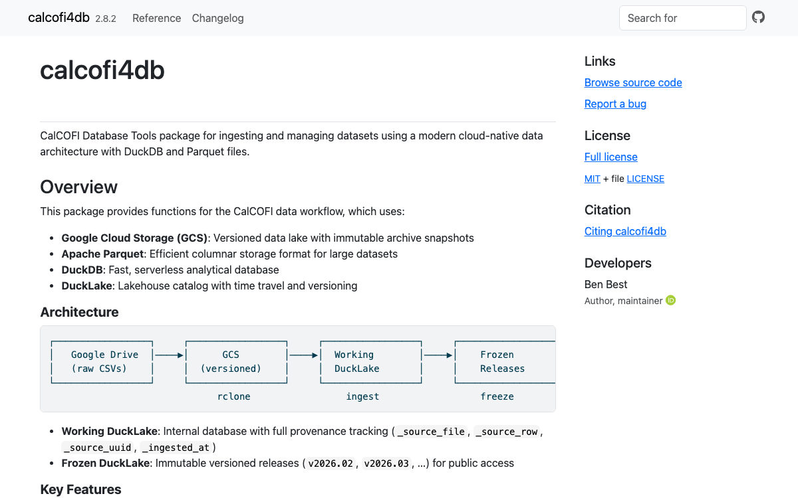The height and width of the screenshot is (498, 798).
Task: Open the GitHub repository icon
Action: click(759, 17)
